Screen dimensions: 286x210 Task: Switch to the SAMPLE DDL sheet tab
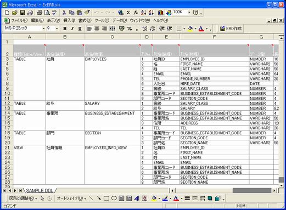[40, 191]
